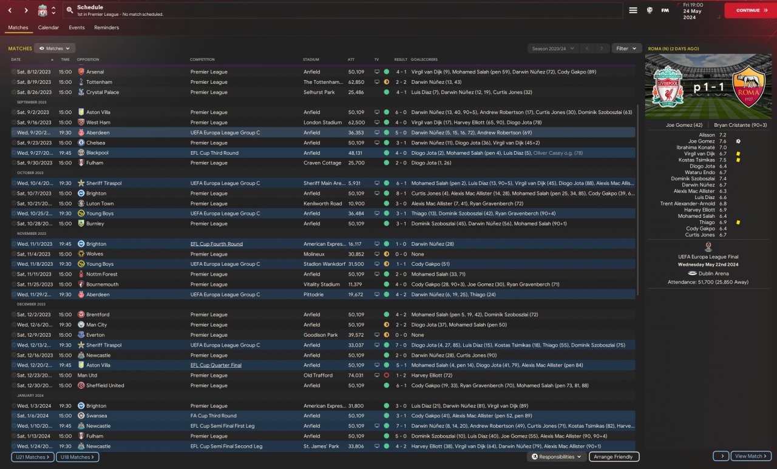Screen dimensions: 777x469
Task: Toggle the selection circle on the Crystal Palace row
Action: click(14, 92)
